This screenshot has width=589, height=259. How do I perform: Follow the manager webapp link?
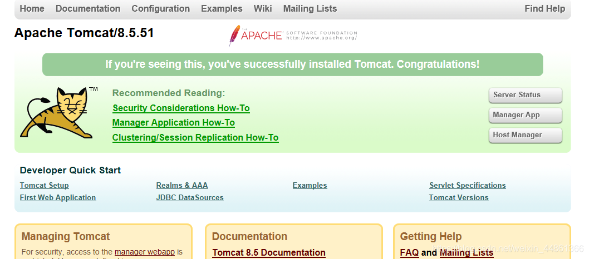tap(145, 252)
